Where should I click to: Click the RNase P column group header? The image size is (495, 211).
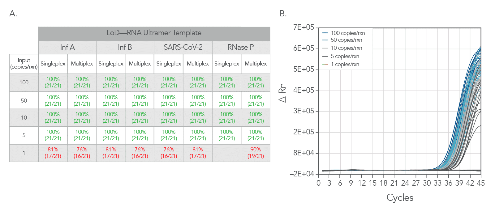241,47
